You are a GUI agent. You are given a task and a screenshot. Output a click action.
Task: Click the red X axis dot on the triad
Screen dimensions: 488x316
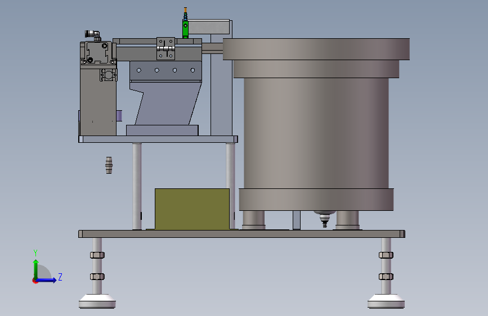(34, 281)
